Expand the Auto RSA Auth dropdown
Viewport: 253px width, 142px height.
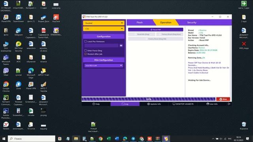(x=104, y=65)
